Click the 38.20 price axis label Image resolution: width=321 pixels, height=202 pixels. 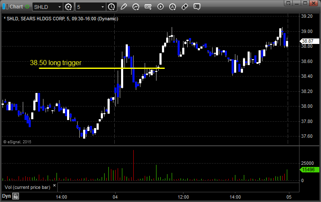click(307, 91)
